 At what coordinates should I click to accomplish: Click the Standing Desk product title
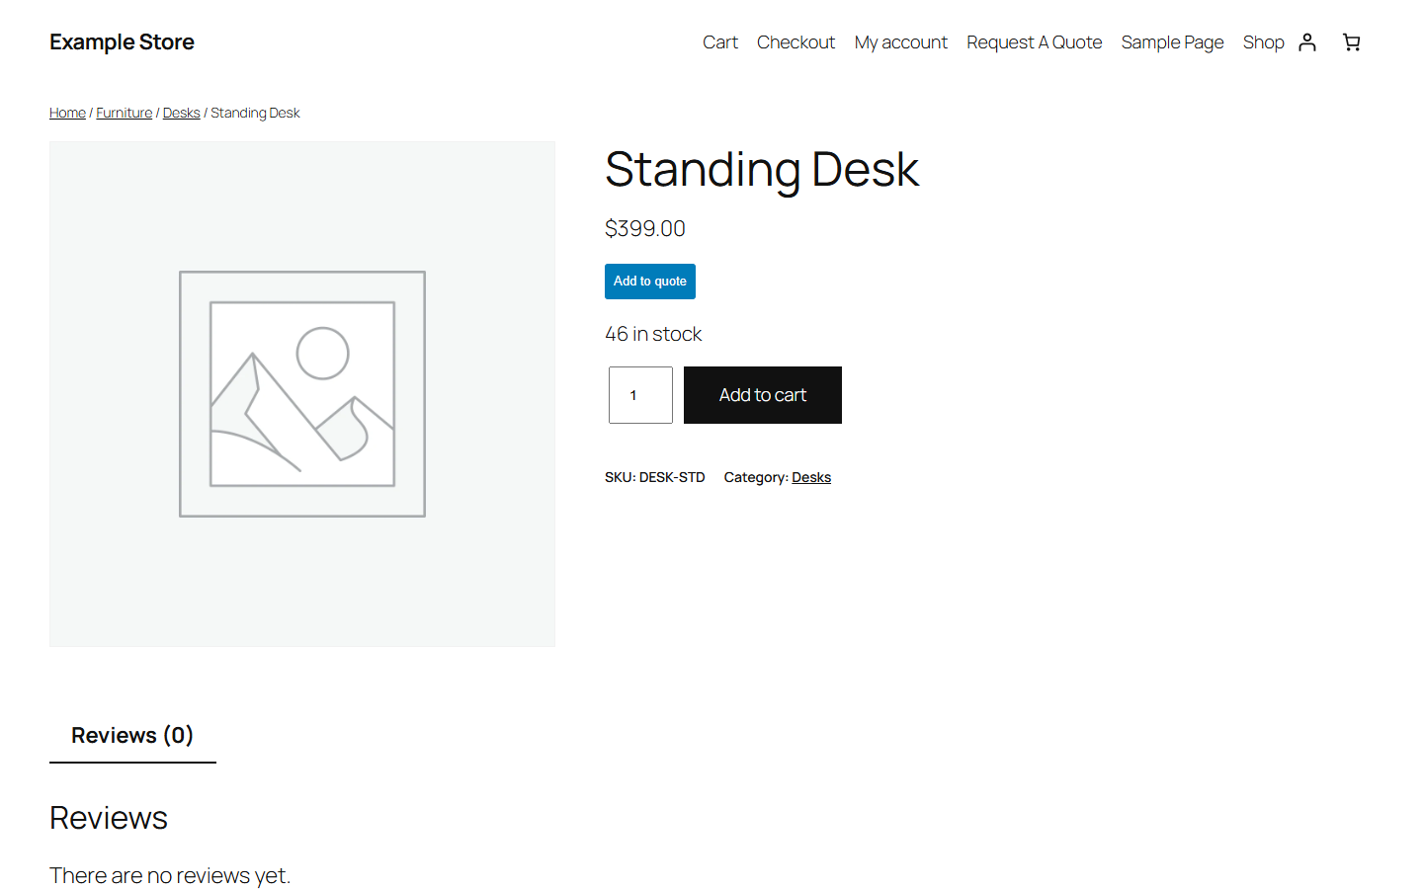pos(762,169)
